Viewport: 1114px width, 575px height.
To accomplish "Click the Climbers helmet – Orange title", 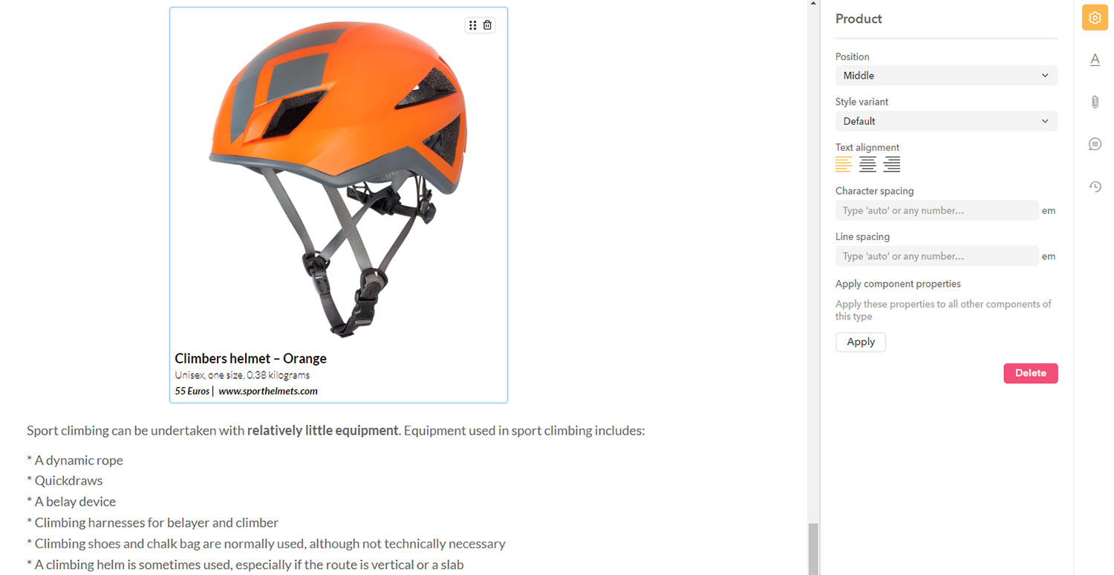I will click(250, 358).
